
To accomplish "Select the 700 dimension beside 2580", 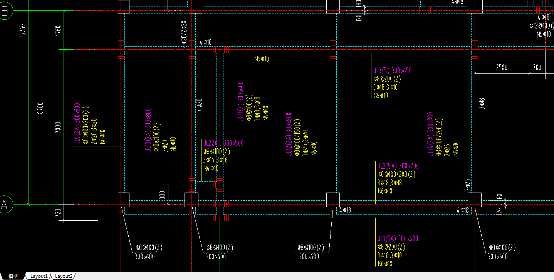I will [x=537, y=68].
